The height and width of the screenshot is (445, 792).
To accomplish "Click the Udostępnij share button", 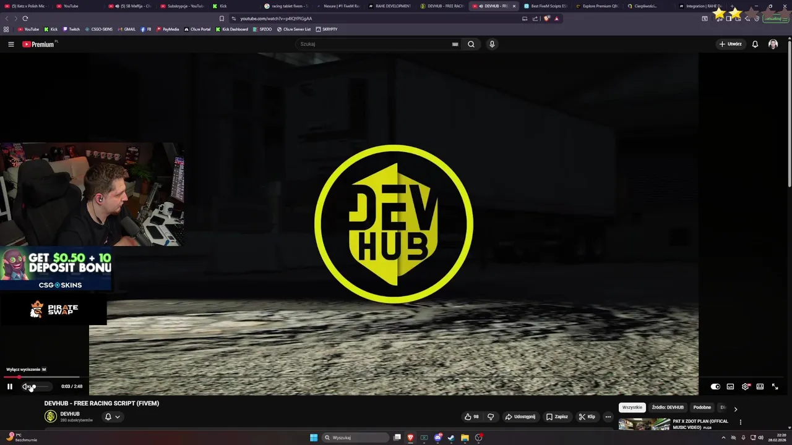I will pos(520,417).
